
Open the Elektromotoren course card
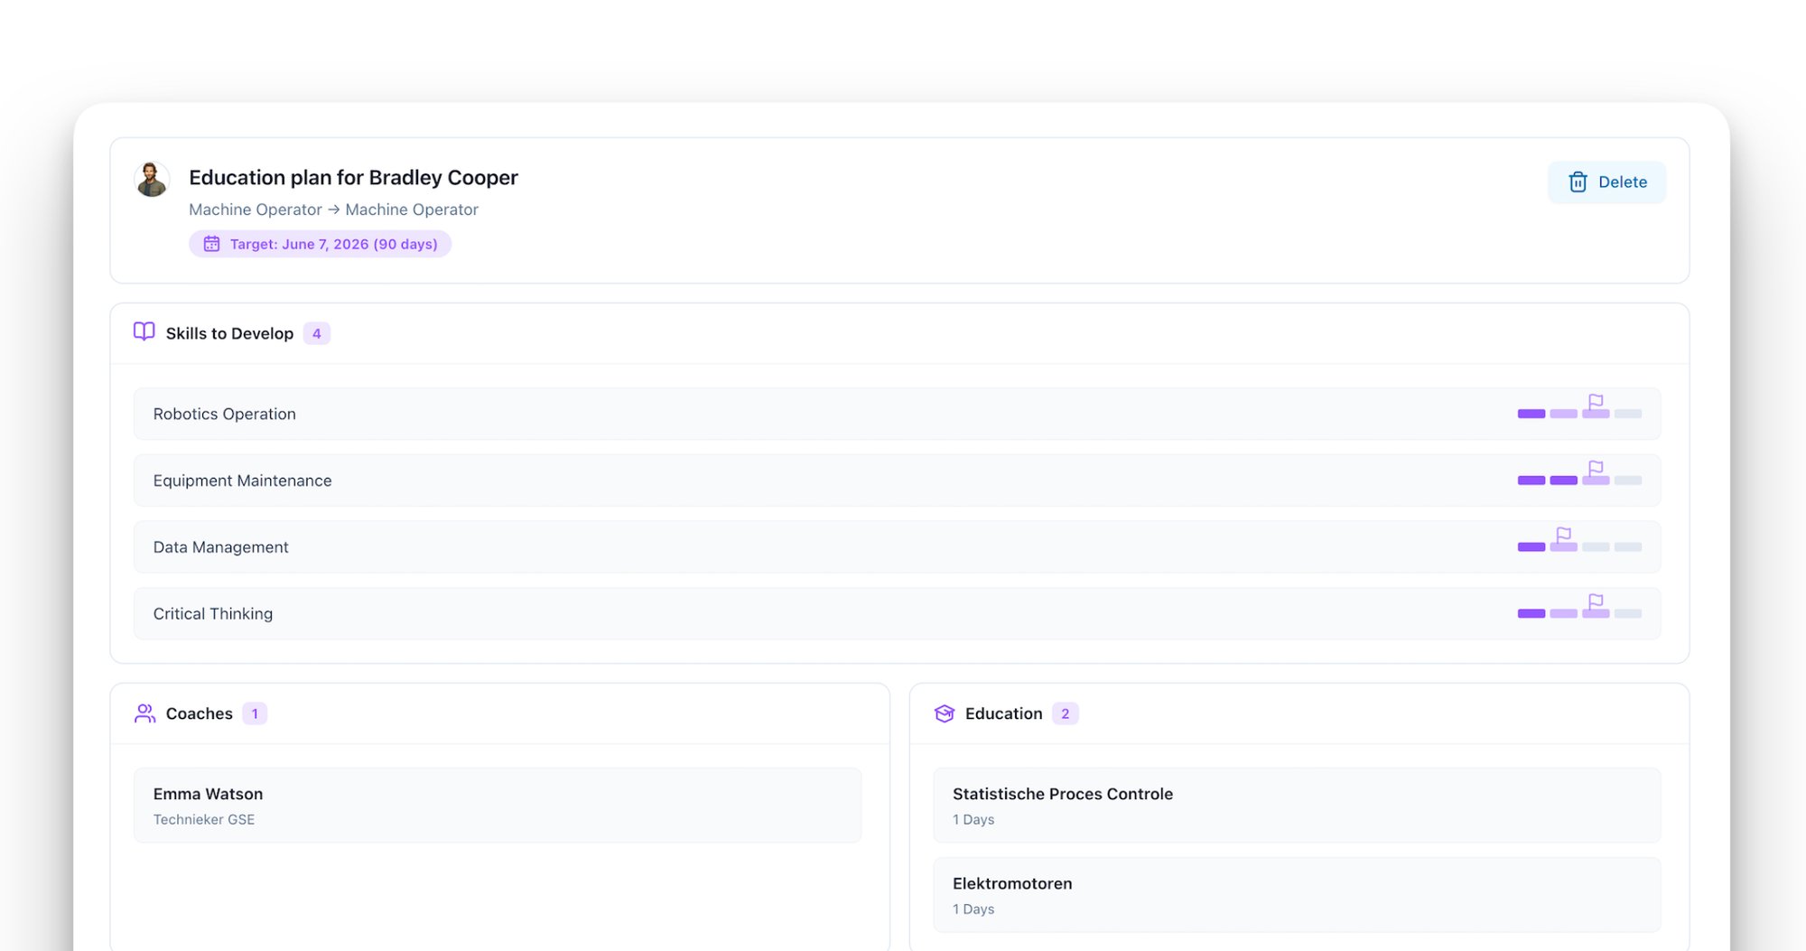1296,894
